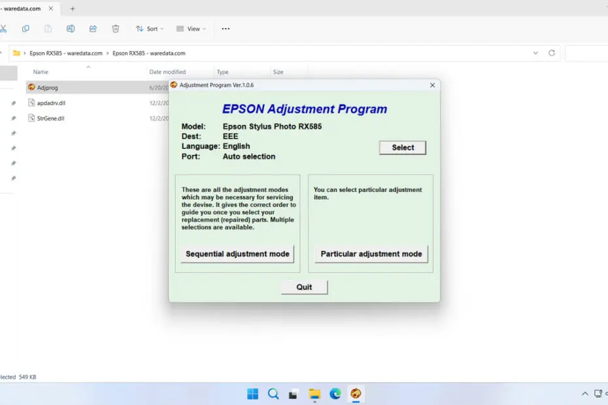Click Sequential adjustment mode button
The height and width of the screenshot is (405, 608).
pos(237,254)
